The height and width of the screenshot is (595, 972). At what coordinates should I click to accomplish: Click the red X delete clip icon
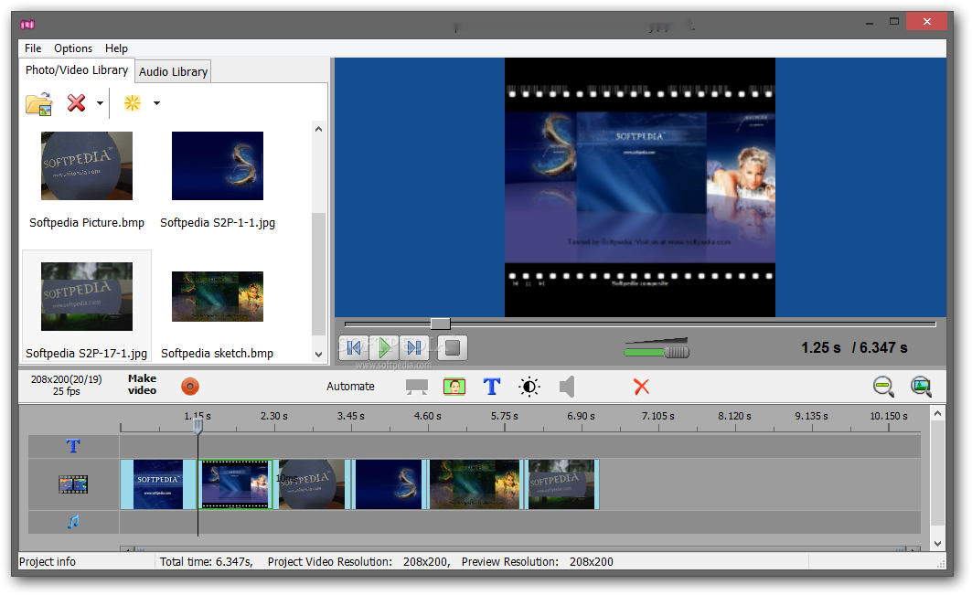coord(641,387)
